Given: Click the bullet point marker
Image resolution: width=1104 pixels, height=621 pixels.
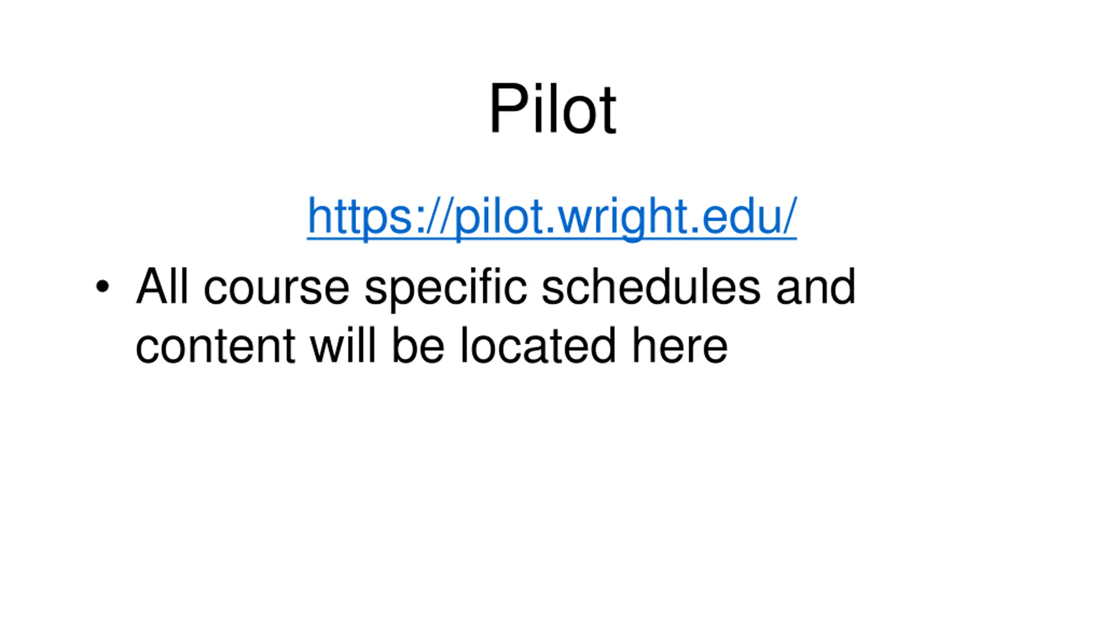Looking at the screenshot, I should 103,286.
